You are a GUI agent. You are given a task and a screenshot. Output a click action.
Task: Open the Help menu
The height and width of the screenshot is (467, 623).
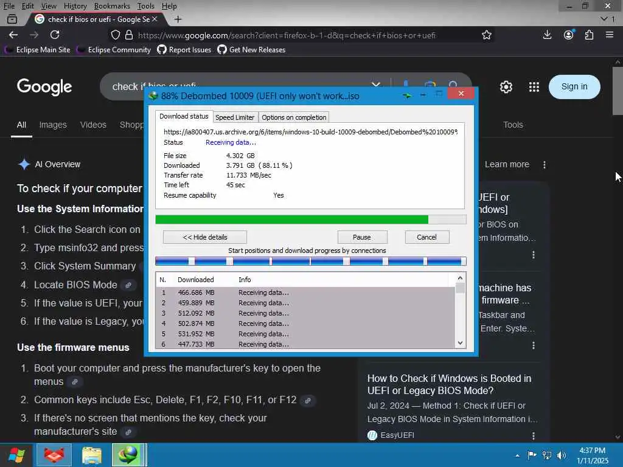(169, 6)
